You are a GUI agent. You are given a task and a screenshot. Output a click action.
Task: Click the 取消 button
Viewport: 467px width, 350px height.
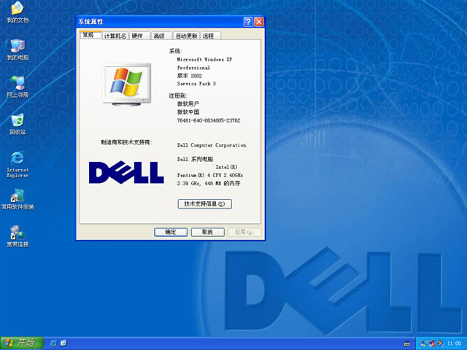[x=207, y=232]
